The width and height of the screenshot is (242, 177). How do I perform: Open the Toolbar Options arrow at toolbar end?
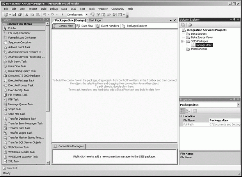pyautogui.click(x=127, y=16)
